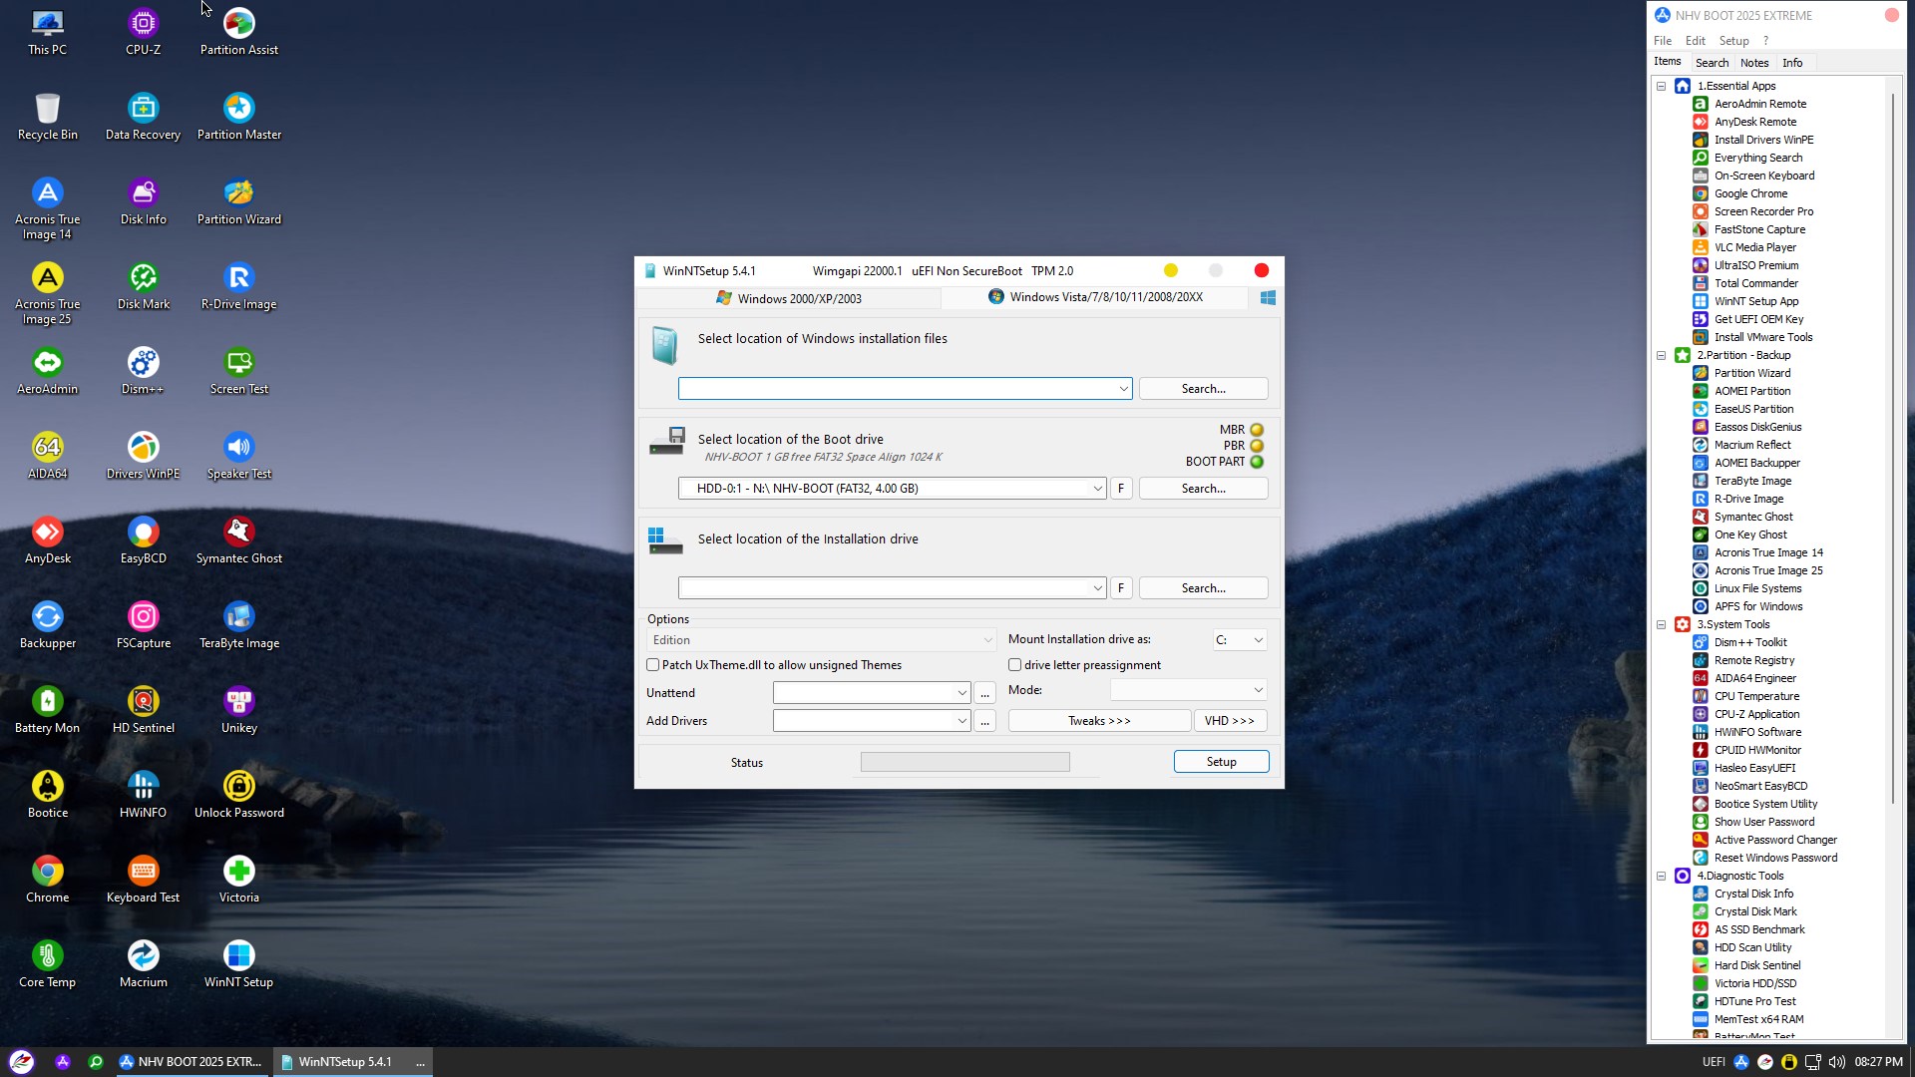Open the Partition Assist desktop icon
Screen dimensions: 1915x1077
pyautogui.click(x=238, y=24)
